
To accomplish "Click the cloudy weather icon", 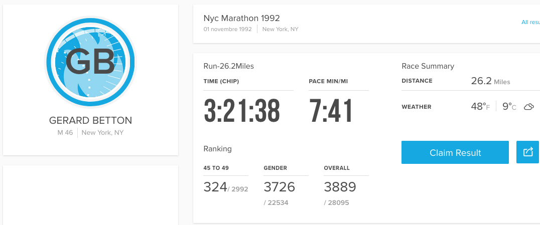I will [528, 107].
